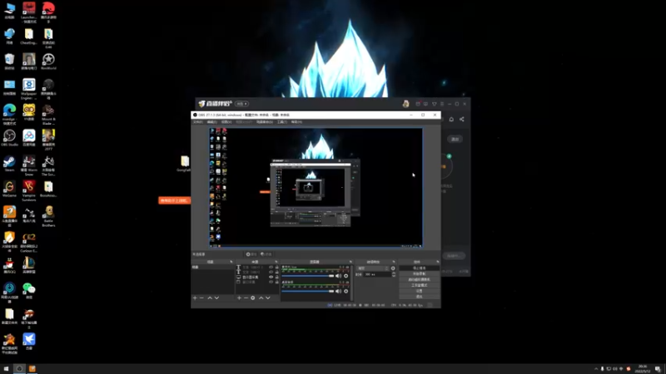The image size is (666, 374).
Task: Open the RimWorld desktop shortcut
Action: 48,62
